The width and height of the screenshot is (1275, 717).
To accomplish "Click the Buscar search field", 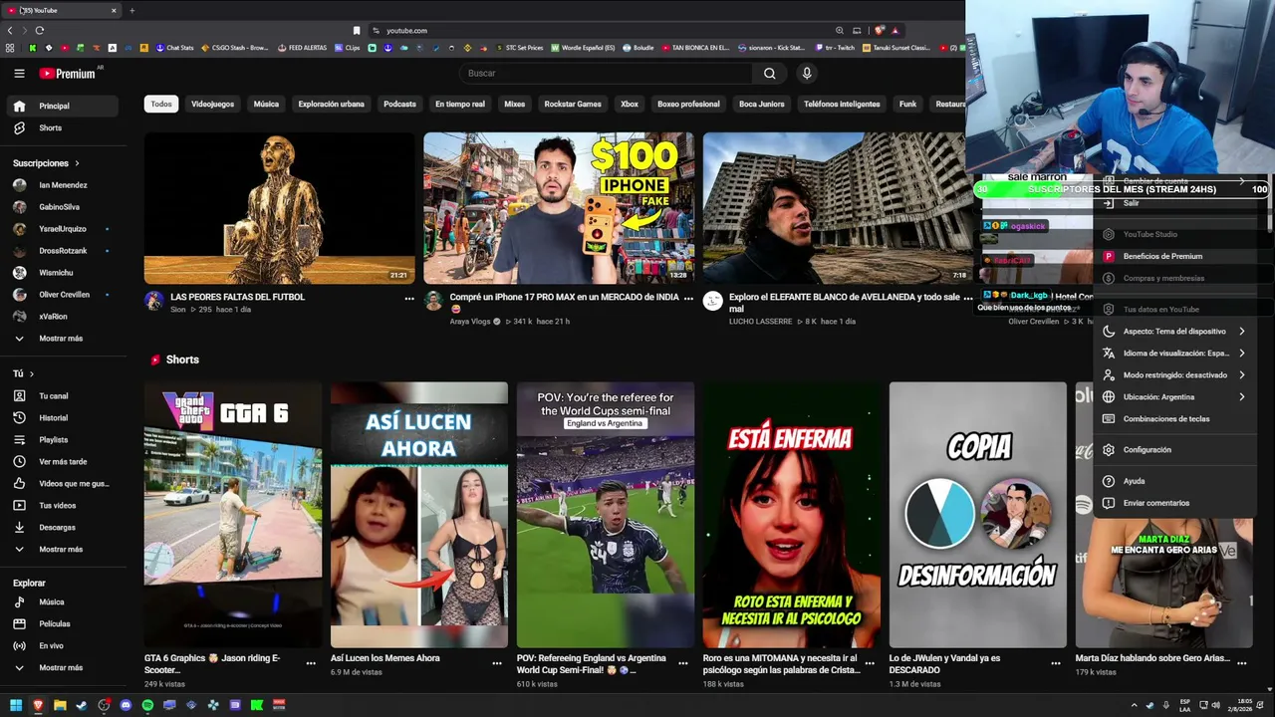I will click(x=608, y=73).
